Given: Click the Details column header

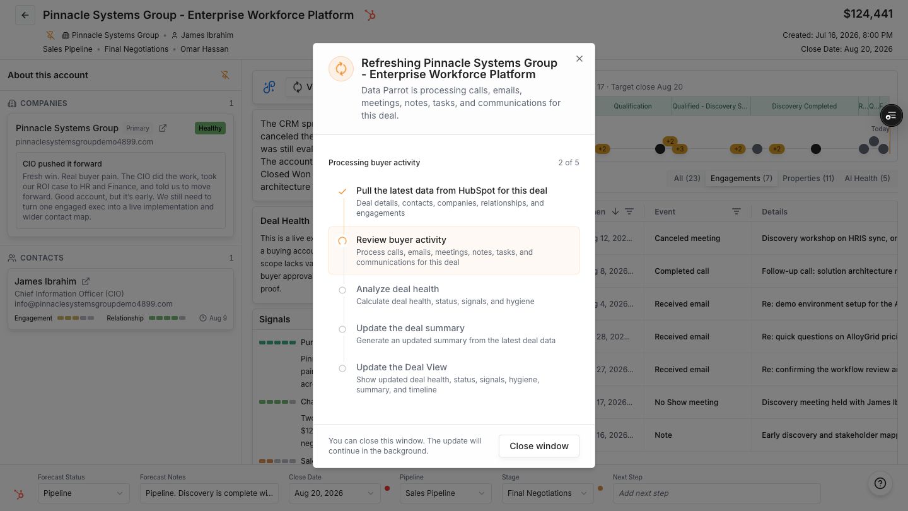Looking at the screenshot, I should coord(774,212).
